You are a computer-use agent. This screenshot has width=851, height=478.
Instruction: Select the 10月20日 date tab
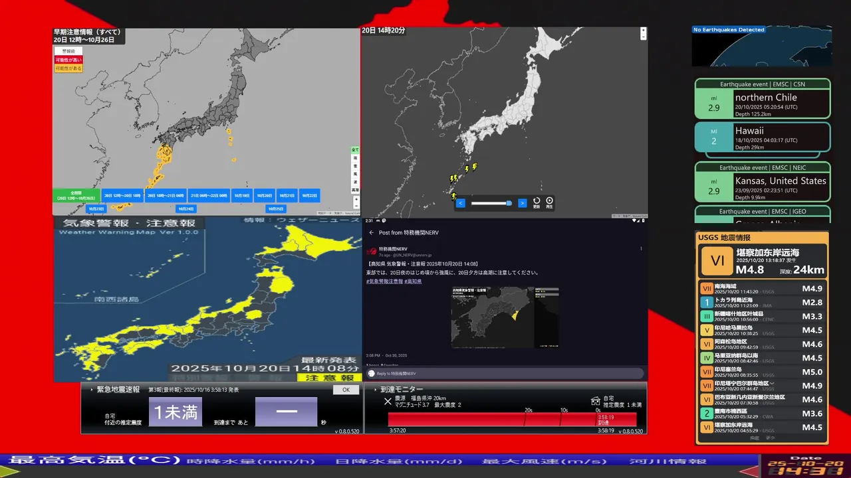click(x=265, y=195)
